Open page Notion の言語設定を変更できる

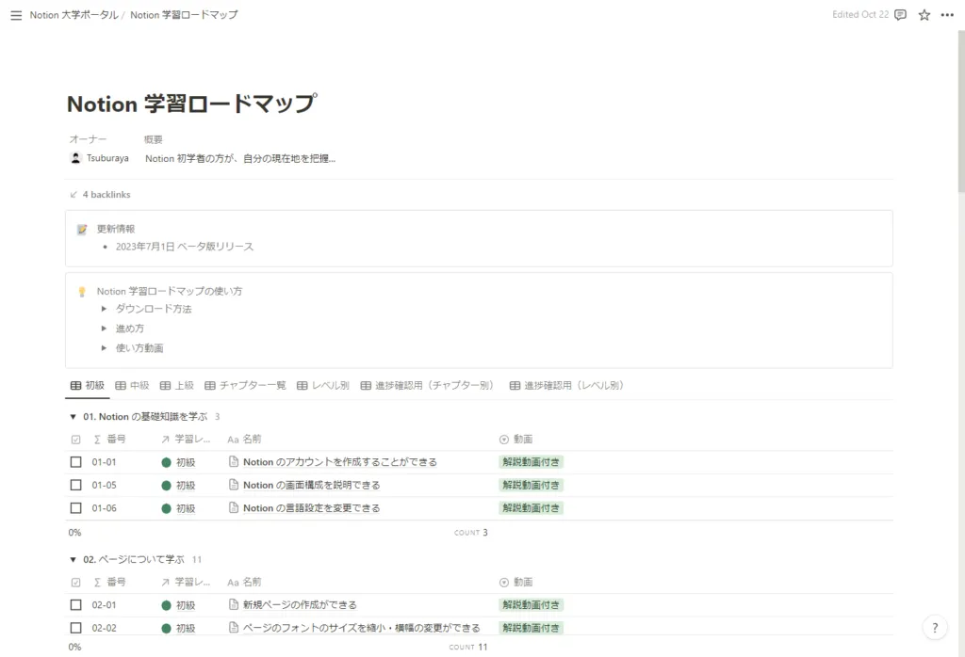point(311,507)
